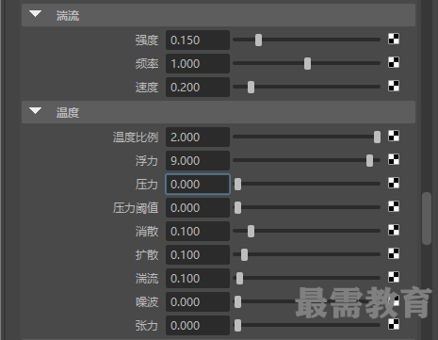Click the 频率 attribute label
Screen dimensions: 438x340
[147, 64]
